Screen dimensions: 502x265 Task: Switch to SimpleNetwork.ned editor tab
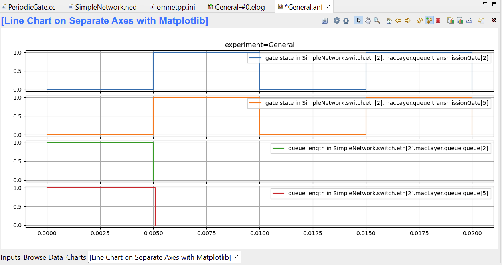[102, 7]
